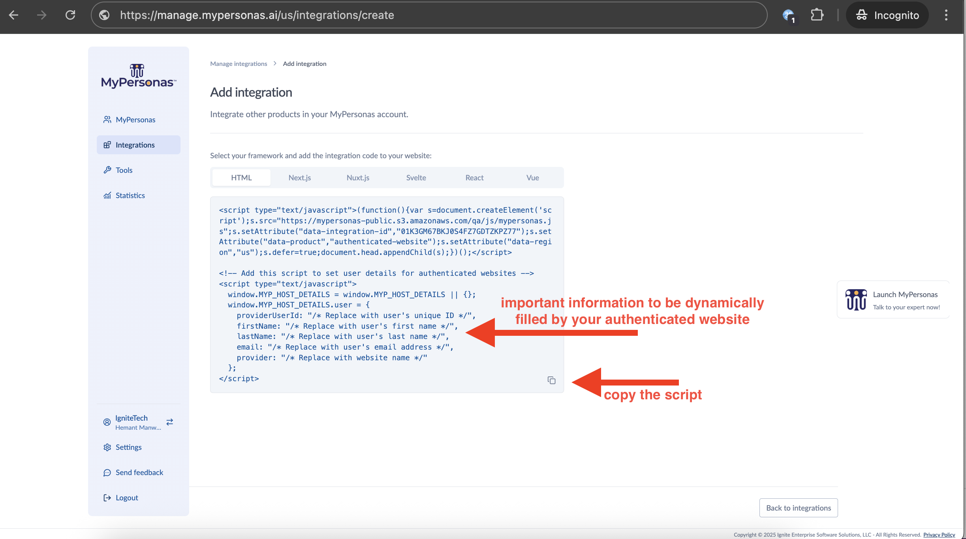Viewport: 966px width, 539px height.
Task: Select the HTML framework tab
Action: click(x=241, y=178)
